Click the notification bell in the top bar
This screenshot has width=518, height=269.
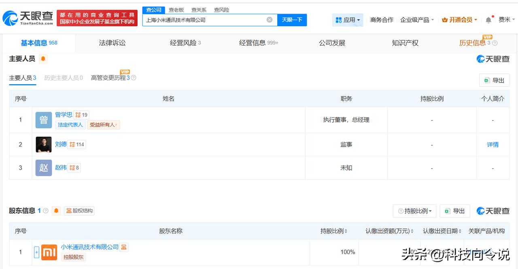[x=488, y=20]
